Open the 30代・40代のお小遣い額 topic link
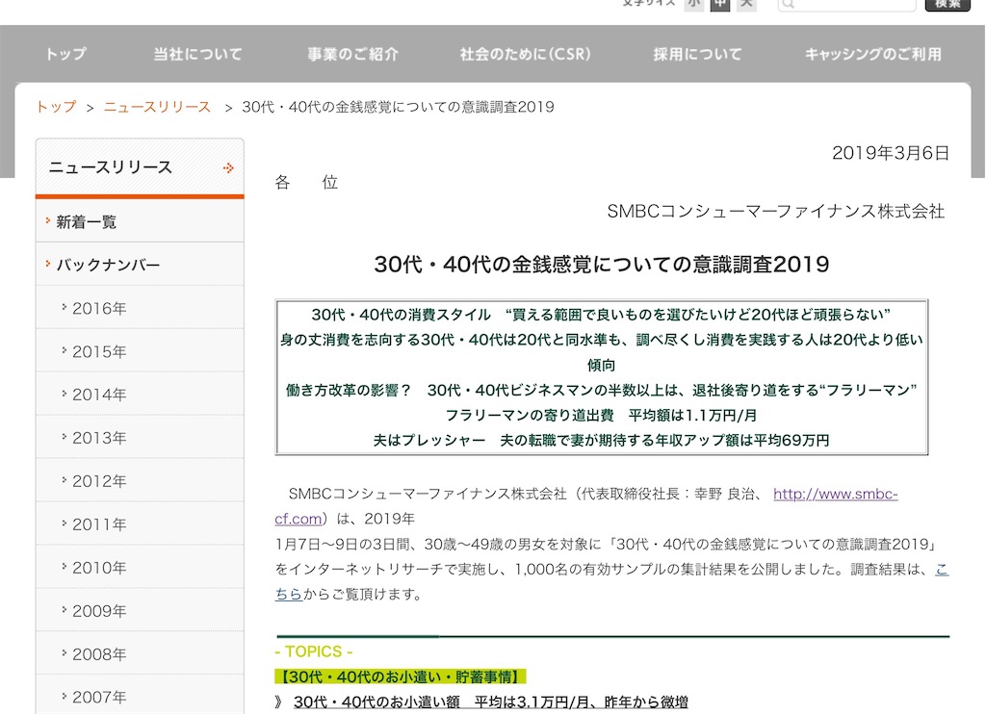This screenshot has height=714, width=986. (x=491, y=702)
